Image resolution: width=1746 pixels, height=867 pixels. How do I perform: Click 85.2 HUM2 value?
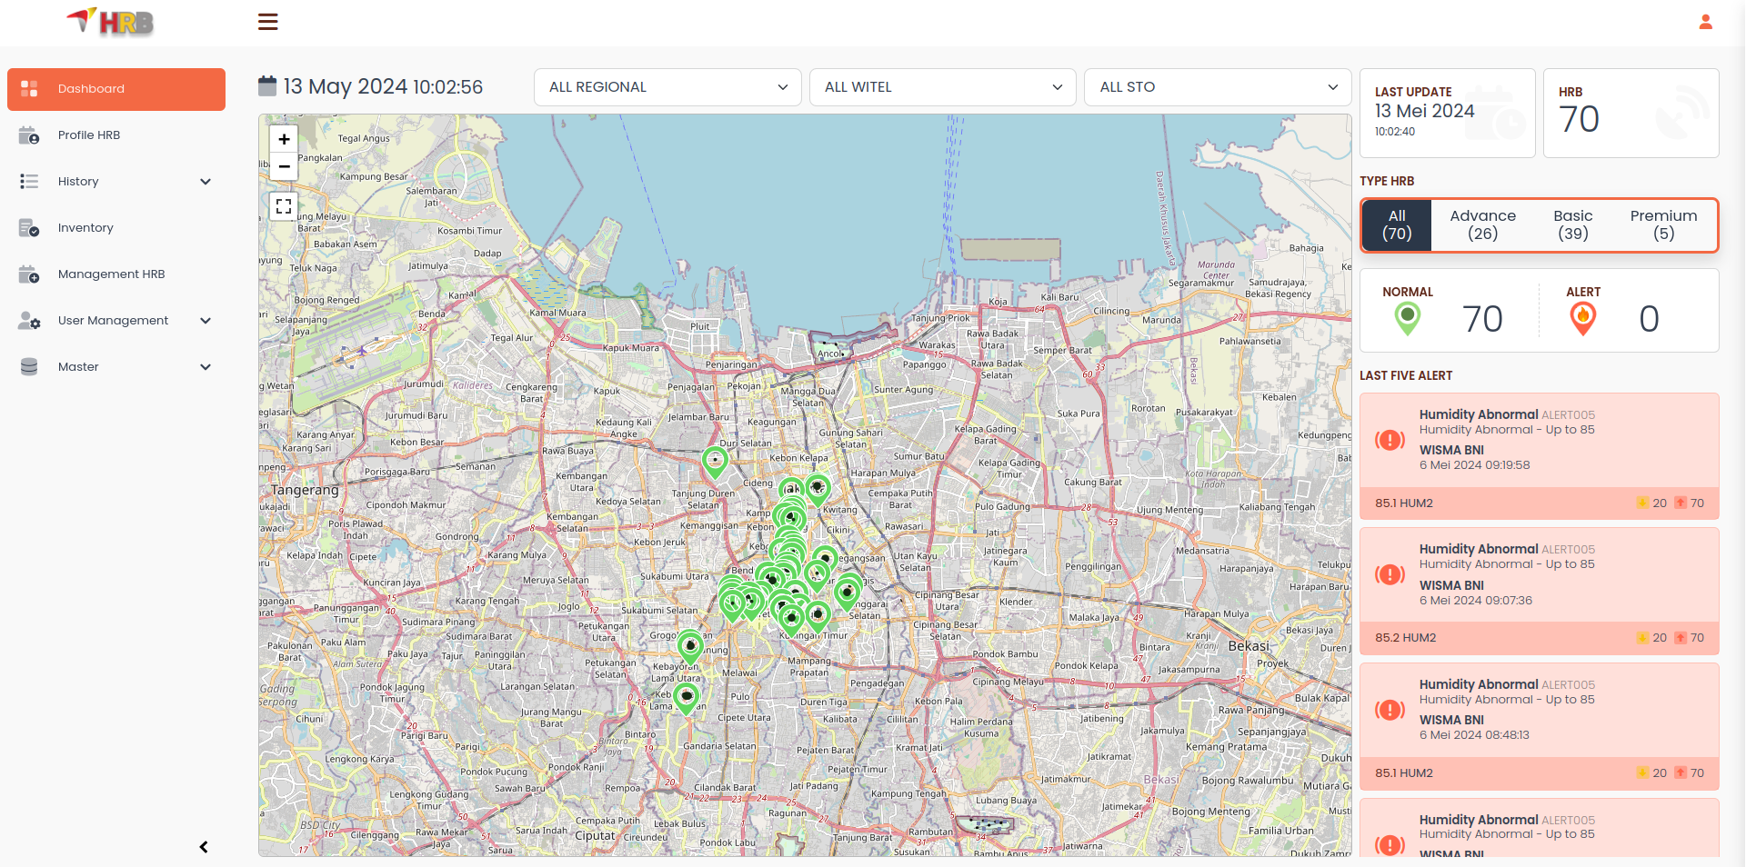[x=1405, y=638]
